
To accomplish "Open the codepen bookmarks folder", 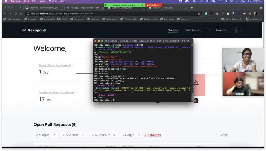I will click(93, 19).
